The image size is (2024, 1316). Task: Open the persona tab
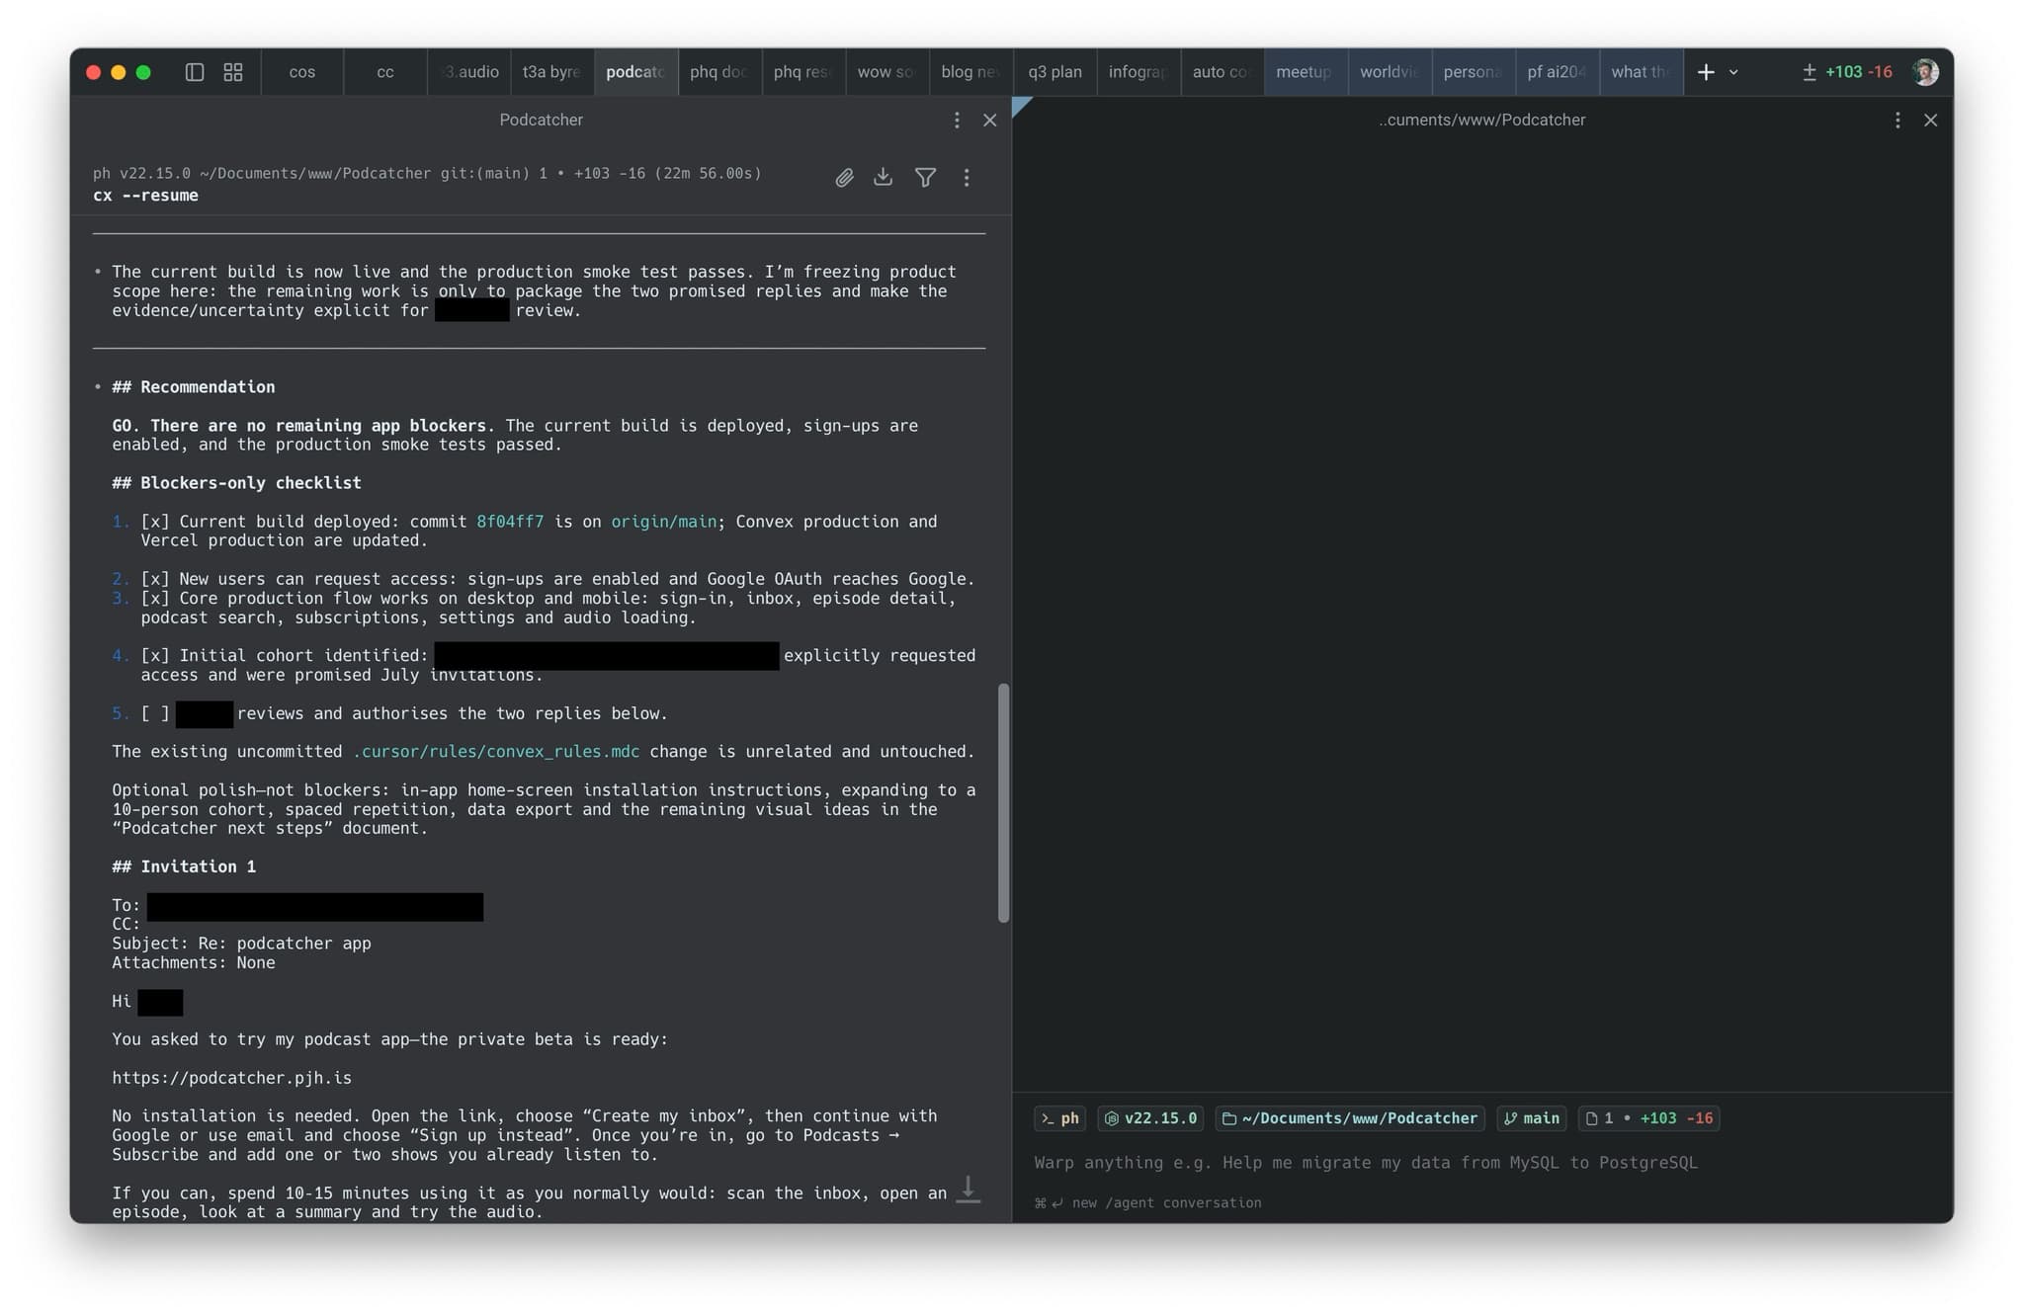point(1473,72)
